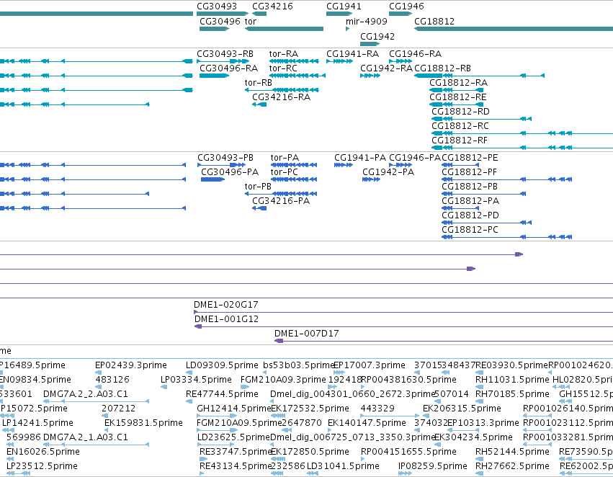Open transcript CG1946-RA
The image size is (613, 477).
415,54
